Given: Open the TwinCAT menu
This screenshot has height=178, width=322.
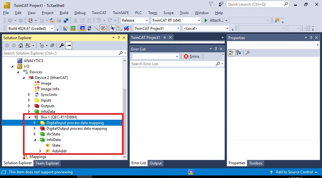Looking at the screenshot, I should (99, 13).
